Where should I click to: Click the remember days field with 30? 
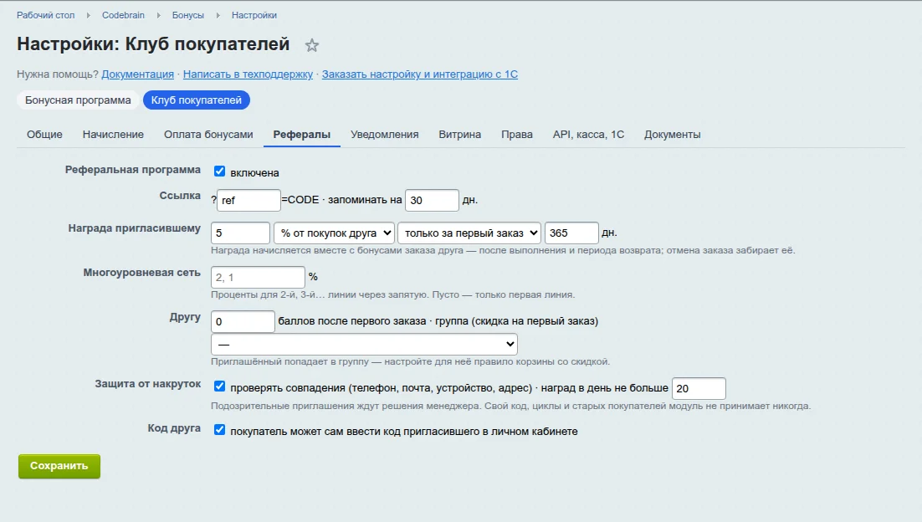(x=432, y=201)
